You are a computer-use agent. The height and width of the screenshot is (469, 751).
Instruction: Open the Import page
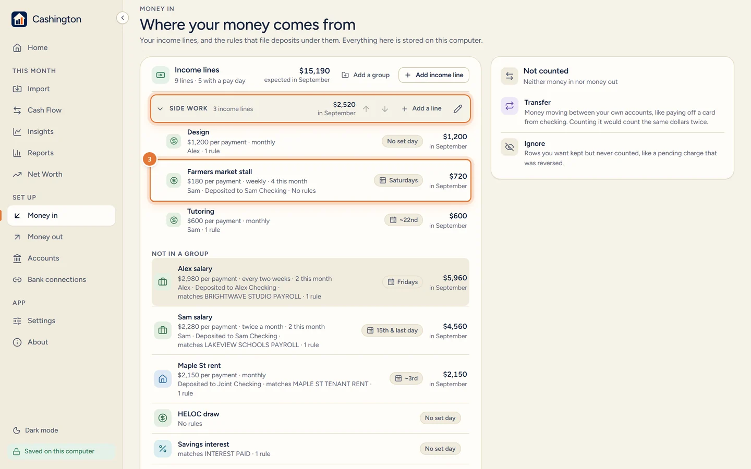(x=62, y=89)
